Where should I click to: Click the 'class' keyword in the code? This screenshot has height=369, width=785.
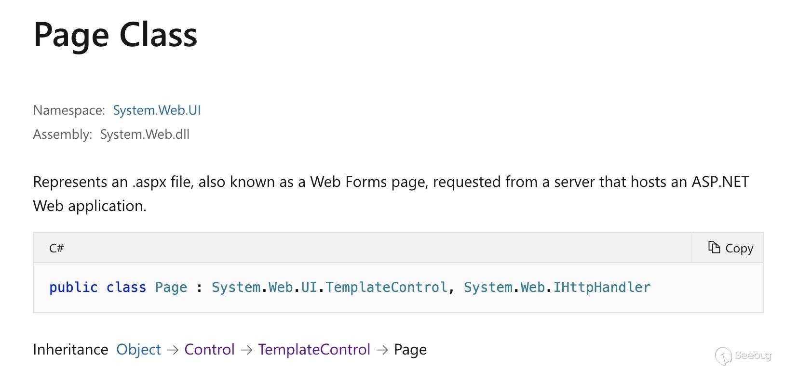[126, 288]
